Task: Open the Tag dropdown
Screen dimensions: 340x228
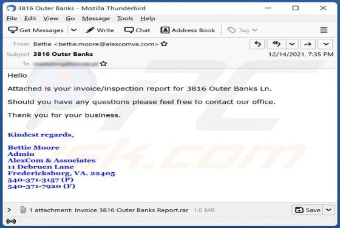Action: point(242,30)
